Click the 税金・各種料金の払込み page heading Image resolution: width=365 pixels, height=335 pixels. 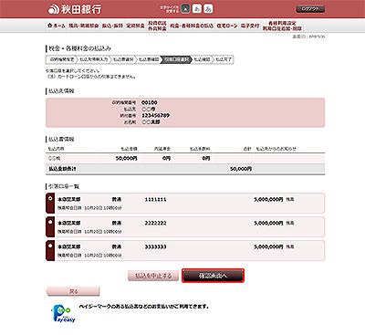(79, 48)
